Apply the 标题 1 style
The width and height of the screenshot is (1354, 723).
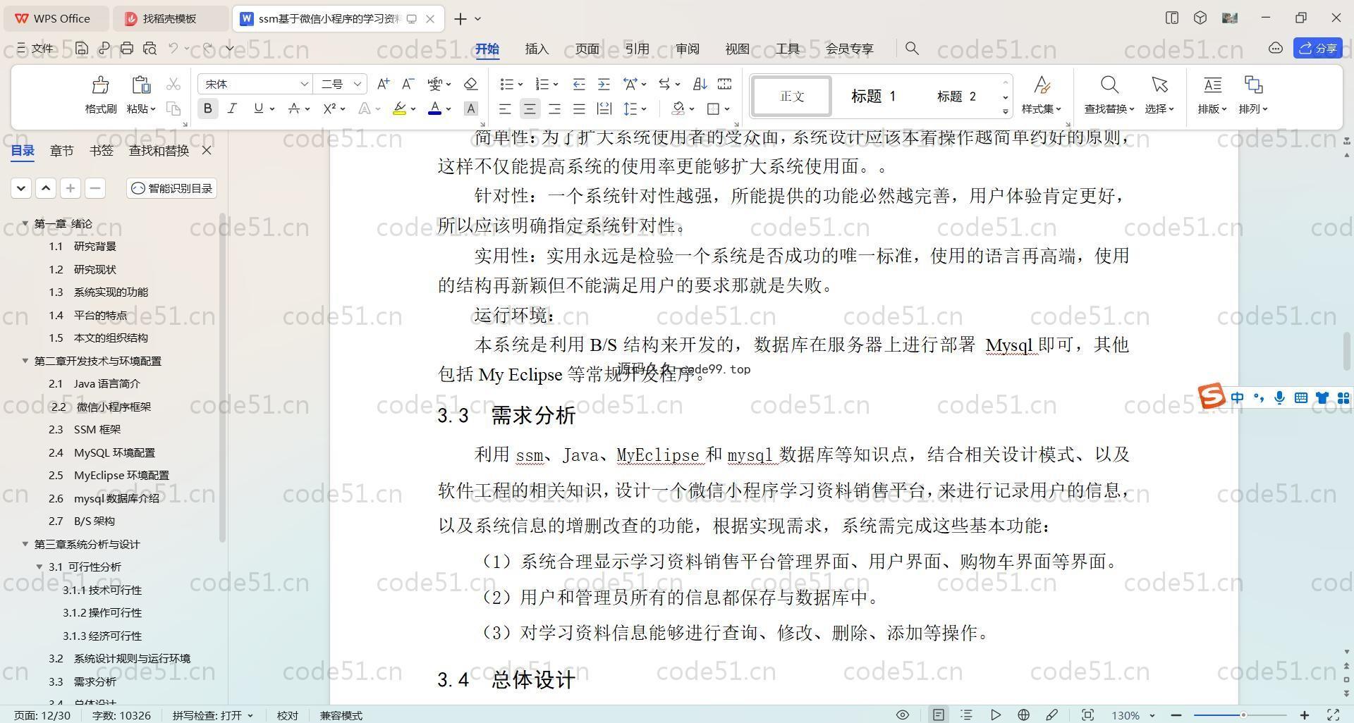873,96
